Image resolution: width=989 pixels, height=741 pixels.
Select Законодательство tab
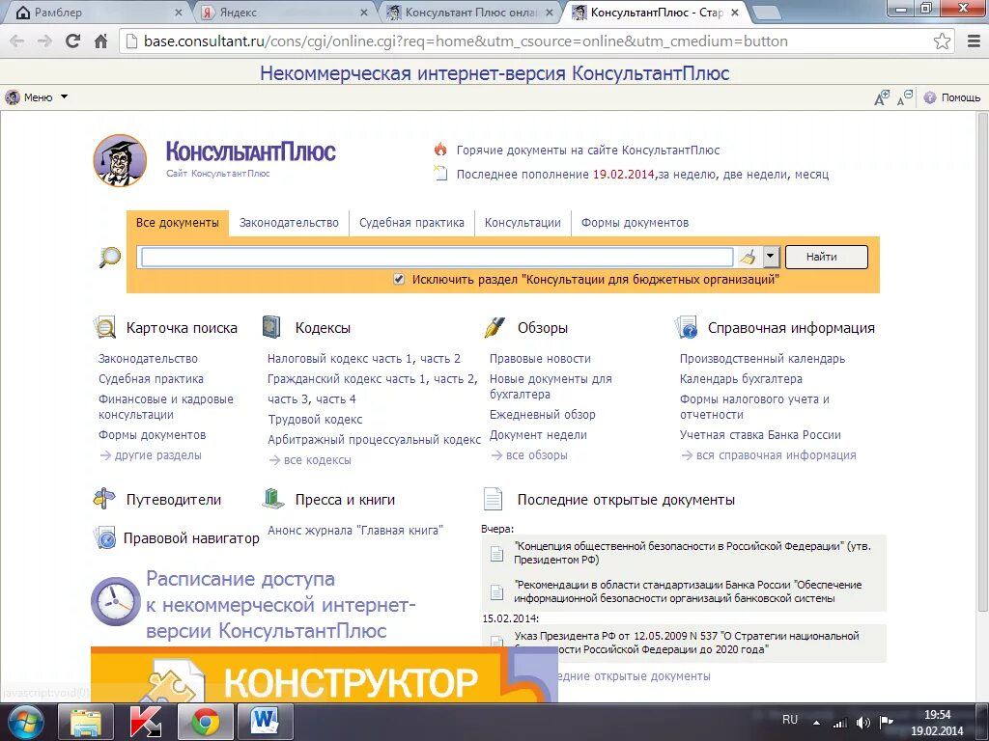pyautogui.click(x=289, y=223)
